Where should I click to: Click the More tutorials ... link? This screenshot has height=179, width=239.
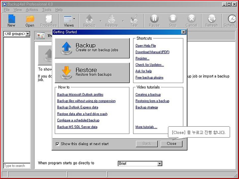point(146,127)
